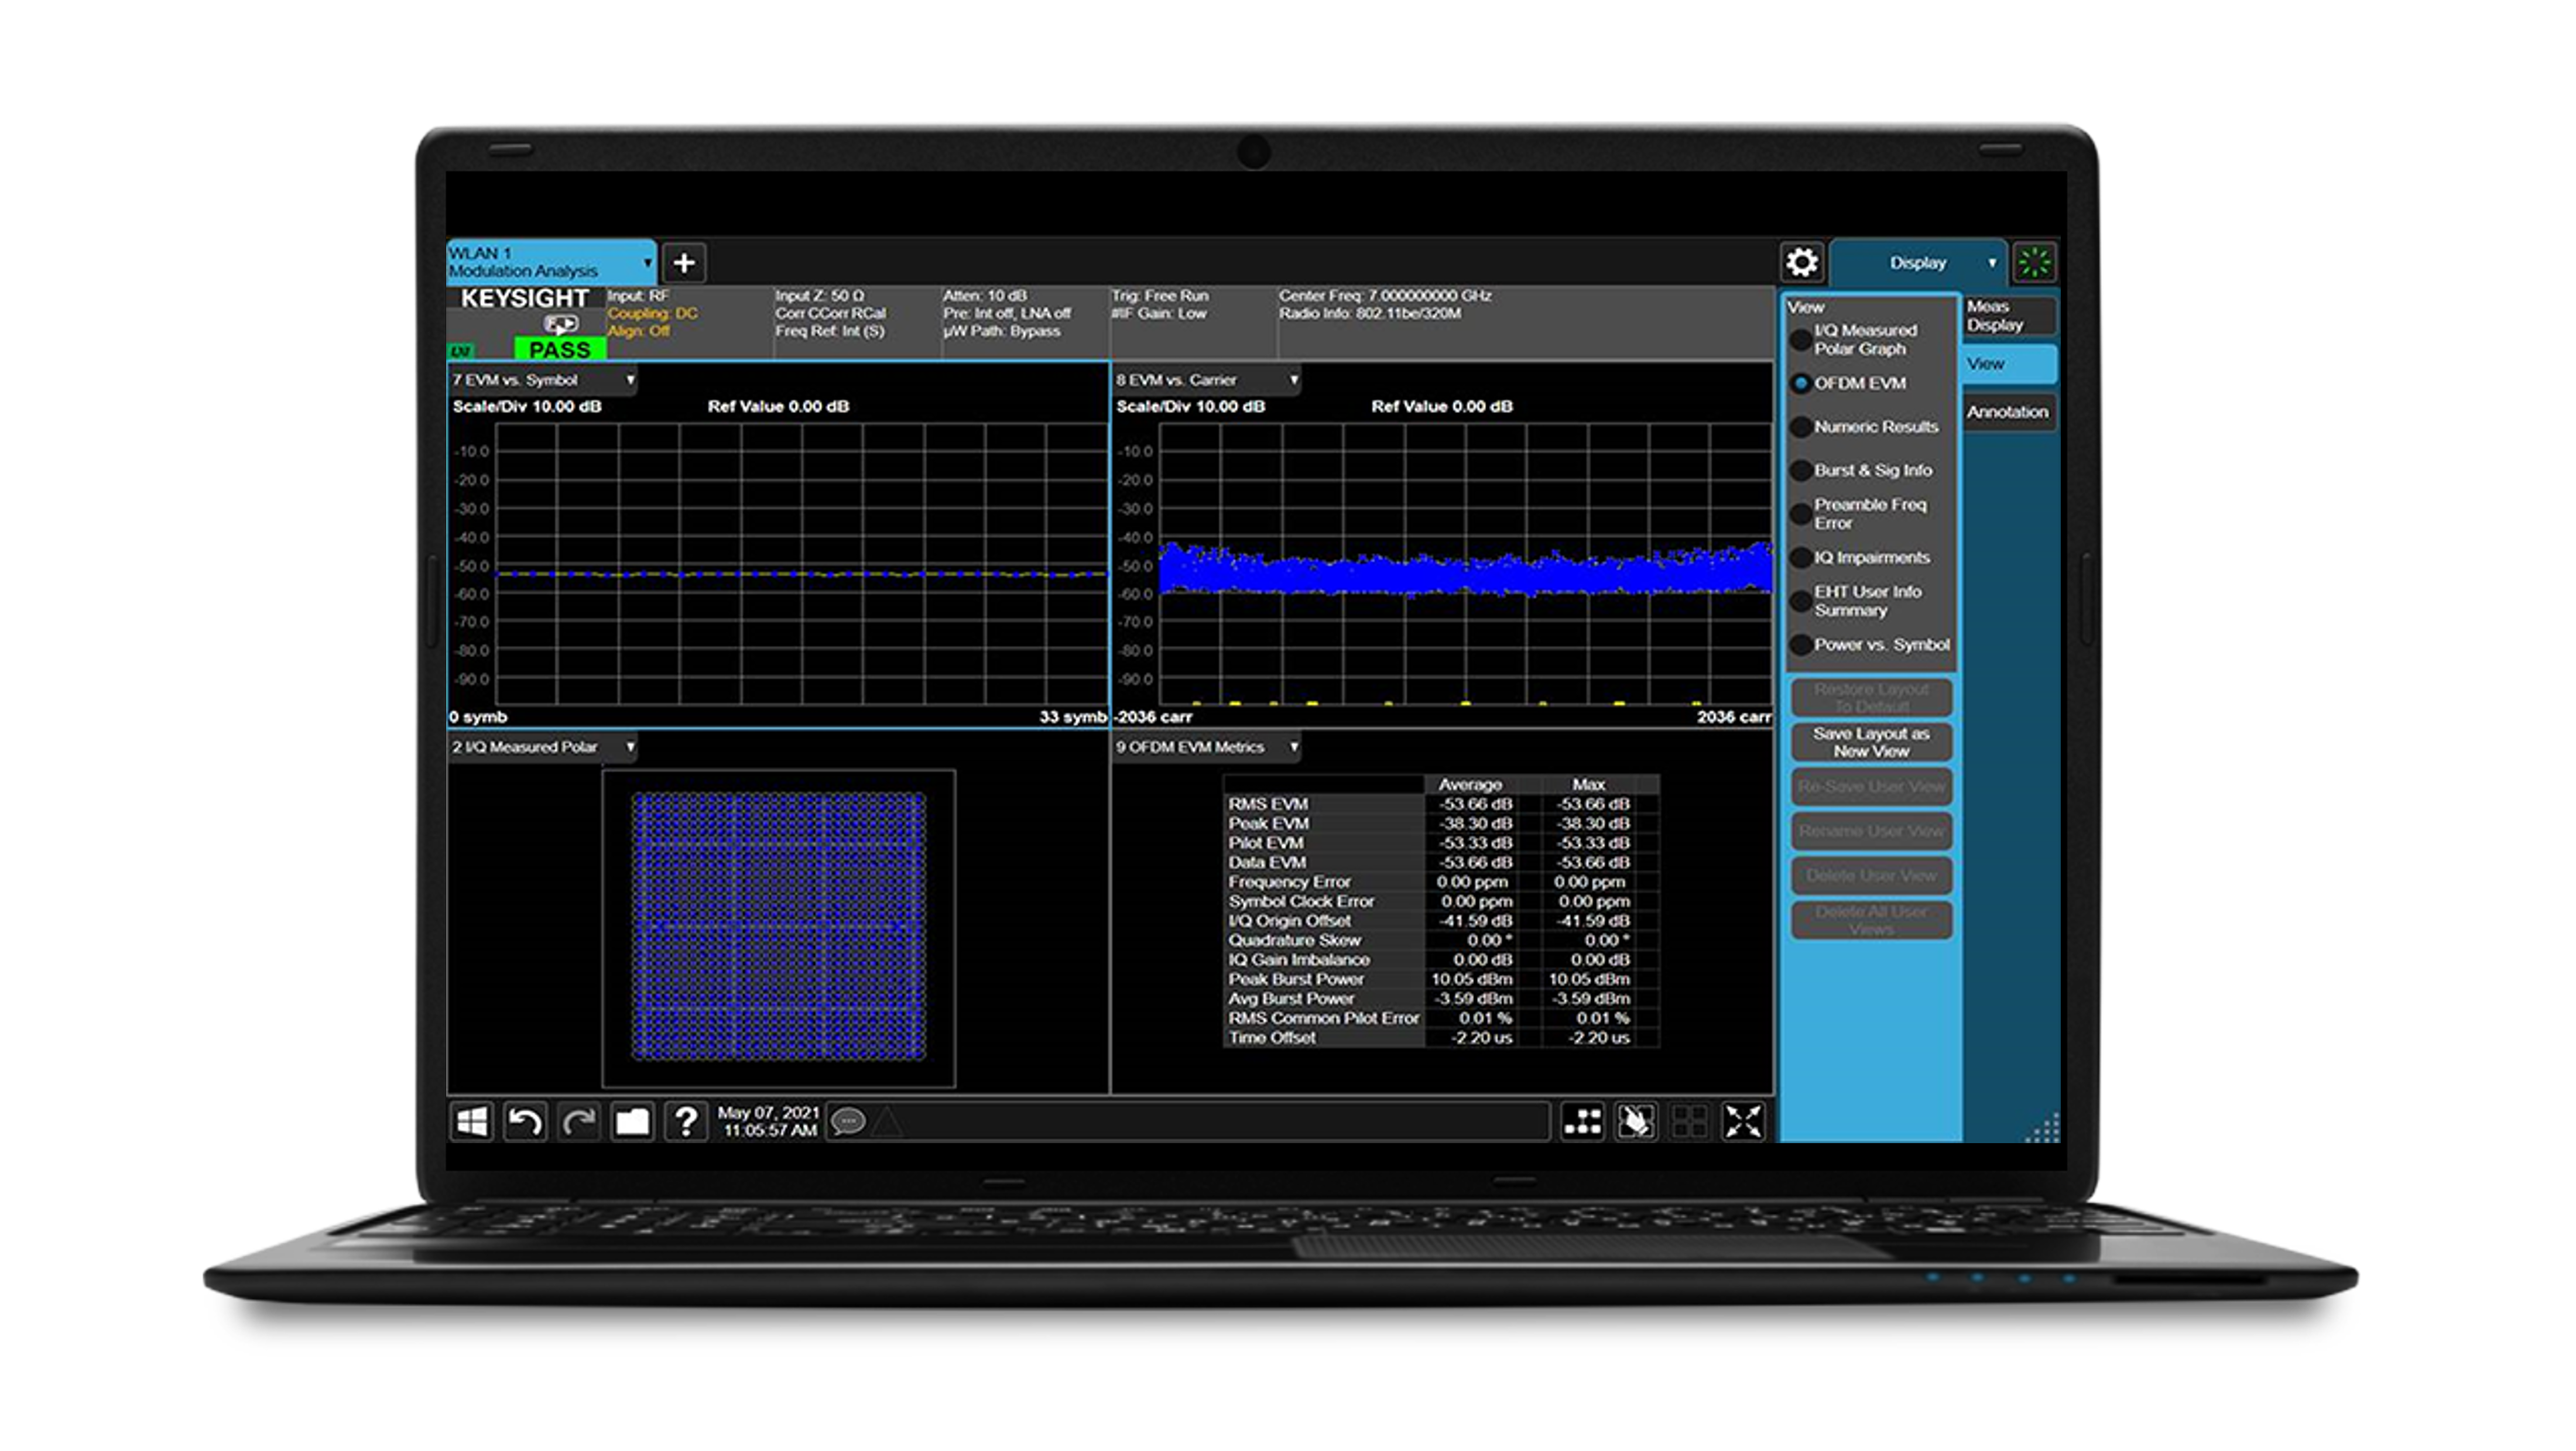Click the Windows start icon

click(471, 1122)
